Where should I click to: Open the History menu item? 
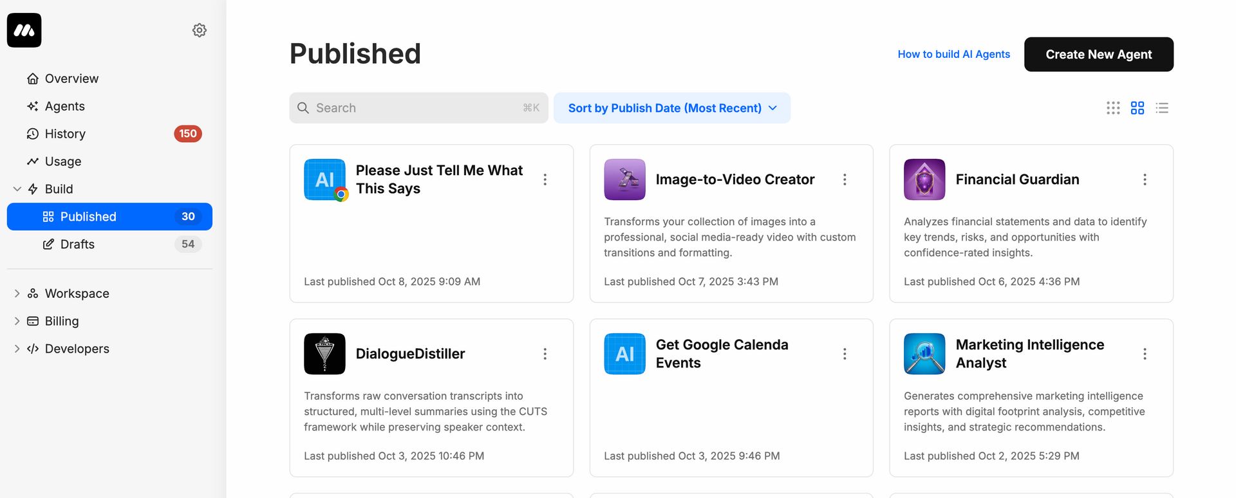pyautogui.click(x=65, y=134)
